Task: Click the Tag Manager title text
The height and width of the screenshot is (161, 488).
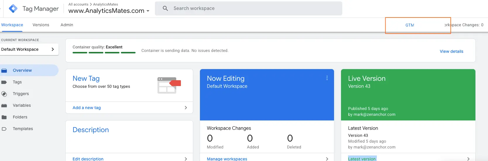Action: 40,9
